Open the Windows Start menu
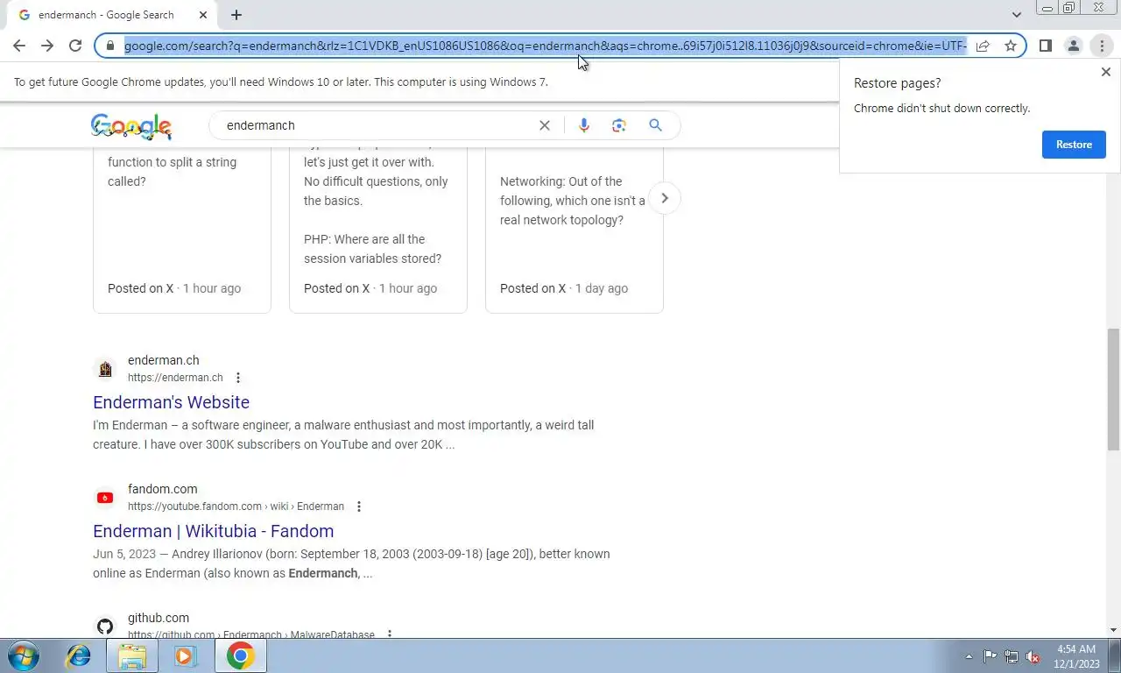Screen dimensions: 1121x673 (22, 655)
